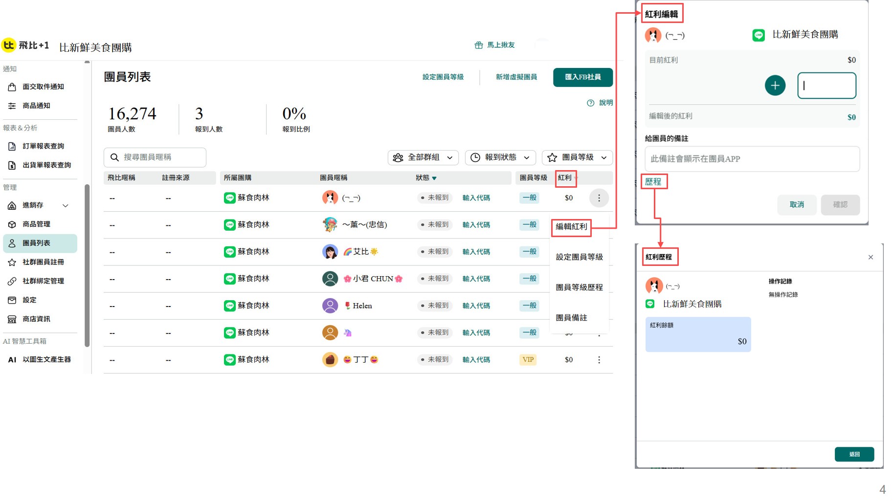Click the 匯入FB社員 button
The image size is (894, 504).
coord(582,77)
